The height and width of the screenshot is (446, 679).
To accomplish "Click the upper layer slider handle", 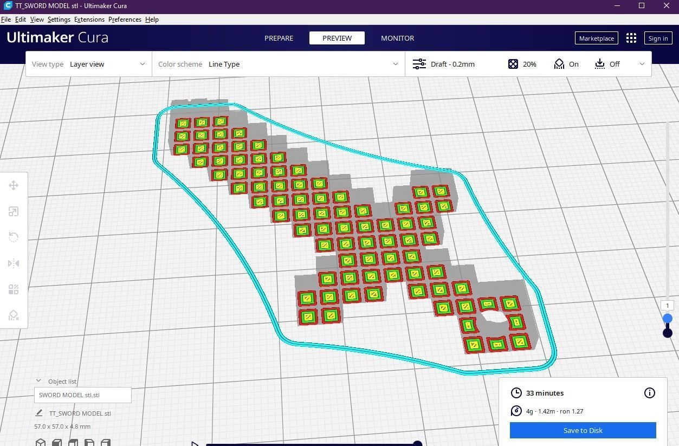I will [x=668, y=319].
